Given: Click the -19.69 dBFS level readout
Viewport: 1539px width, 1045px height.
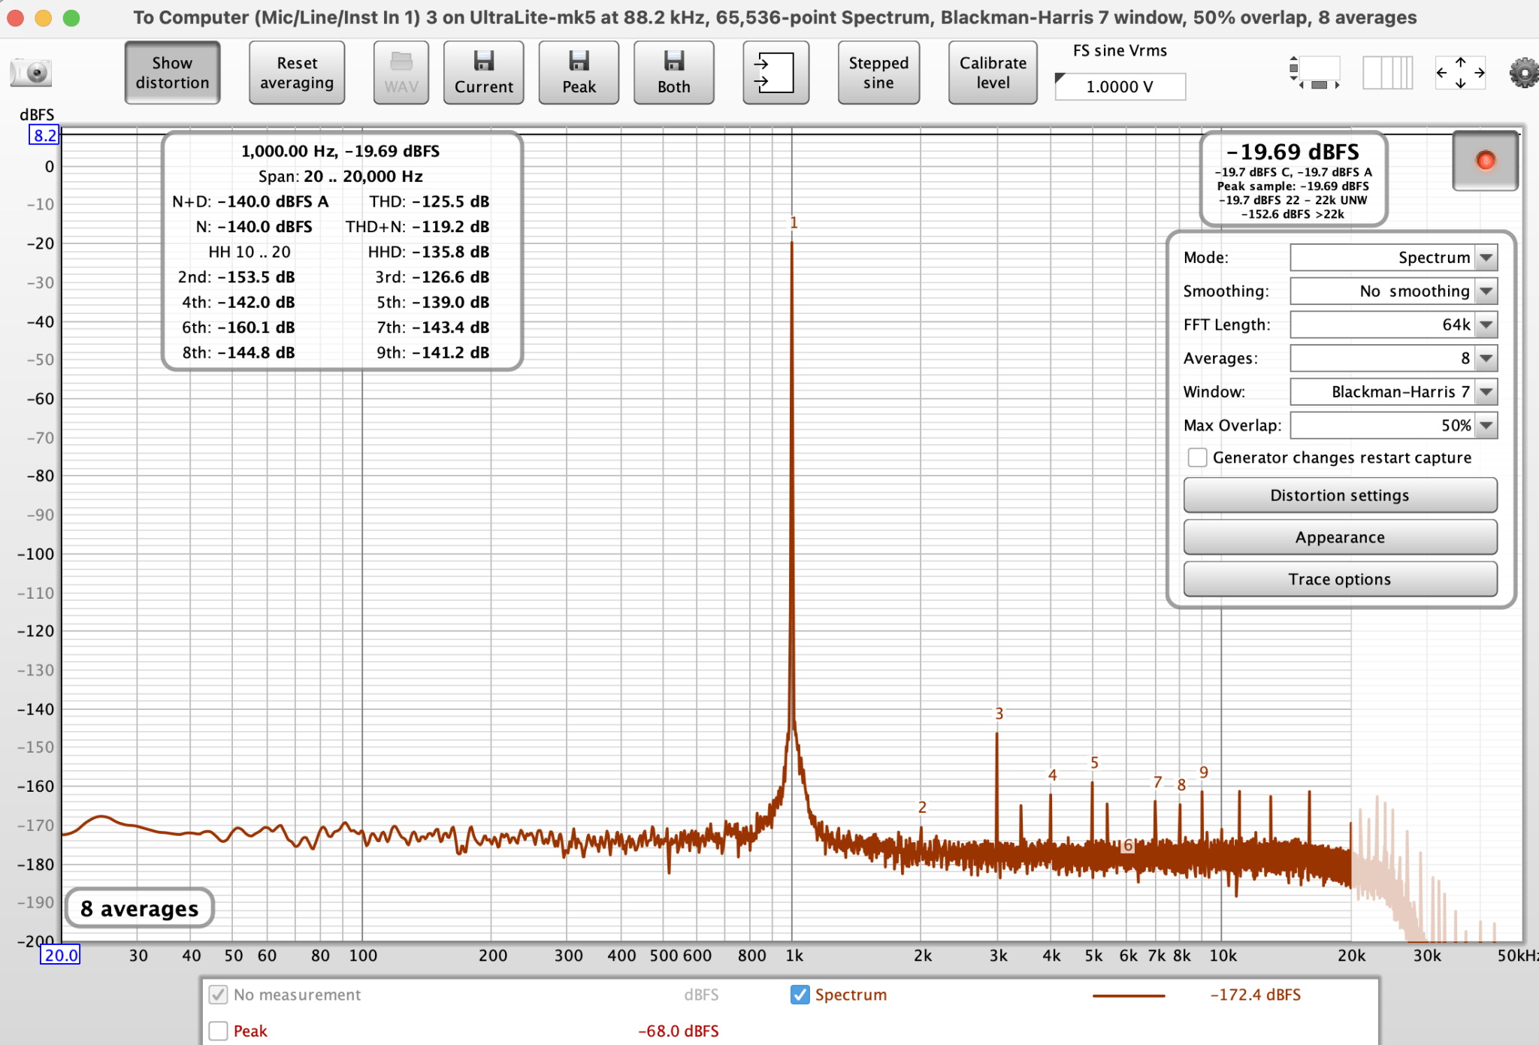Looking at the screenshot, I should (1293, 152).
